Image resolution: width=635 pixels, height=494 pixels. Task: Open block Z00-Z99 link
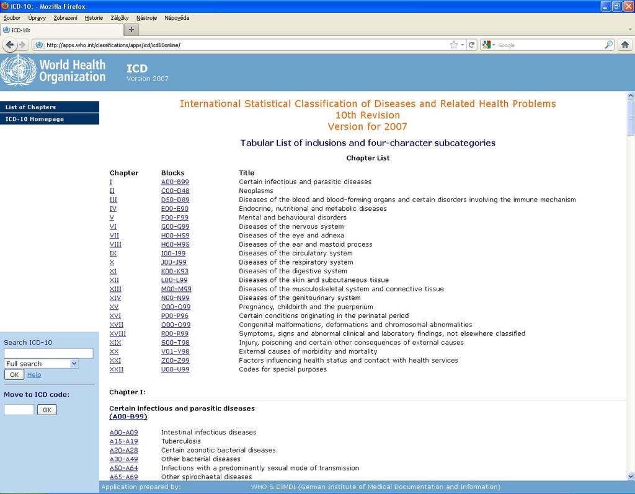tap(175, 360)
